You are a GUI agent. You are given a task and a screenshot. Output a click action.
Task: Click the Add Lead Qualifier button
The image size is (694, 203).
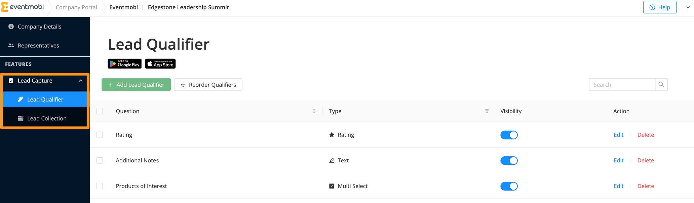[136, 85]
